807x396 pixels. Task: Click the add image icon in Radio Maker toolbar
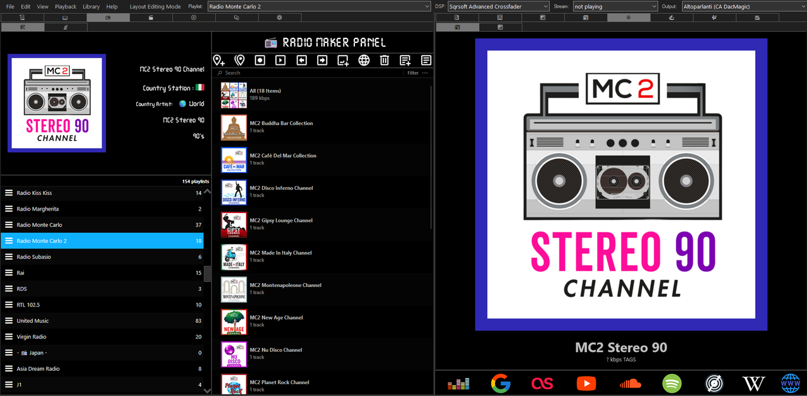click(343, 60)
